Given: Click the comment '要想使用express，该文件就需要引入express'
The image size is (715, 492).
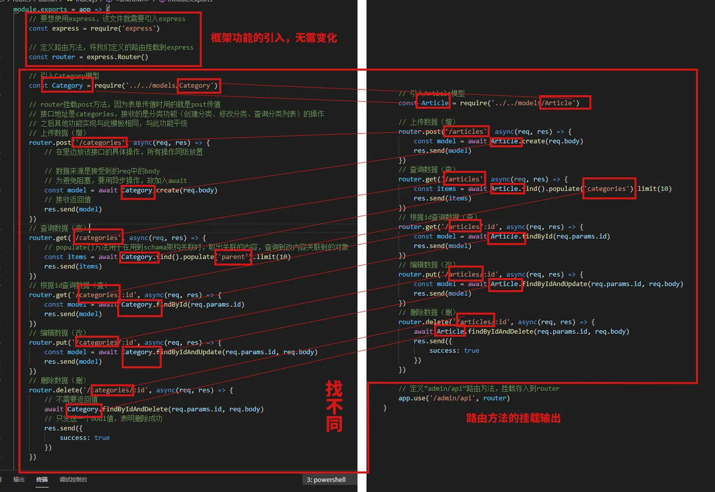Looking at the screenshot, I should tap(107, 19).
